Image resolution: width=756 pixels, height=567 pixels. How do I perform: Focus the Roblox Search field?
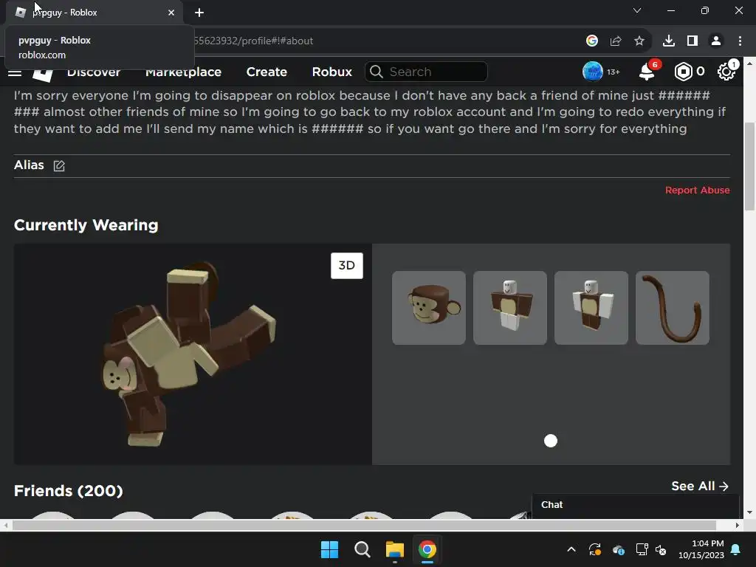point(426,72)
